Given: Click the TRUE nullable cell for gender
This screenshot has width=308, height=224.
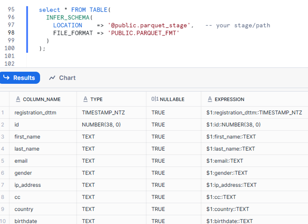Looking at the screenshot, I should point(158,173).
